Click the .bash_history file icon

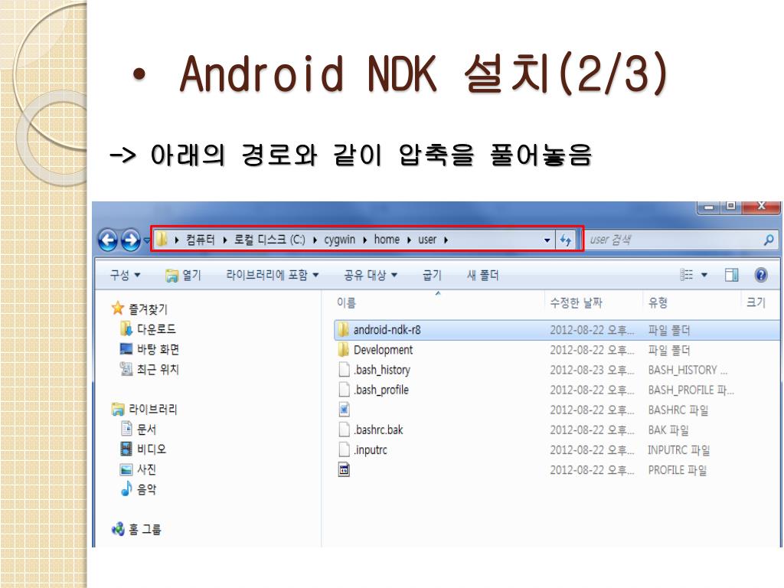[344, 370]
